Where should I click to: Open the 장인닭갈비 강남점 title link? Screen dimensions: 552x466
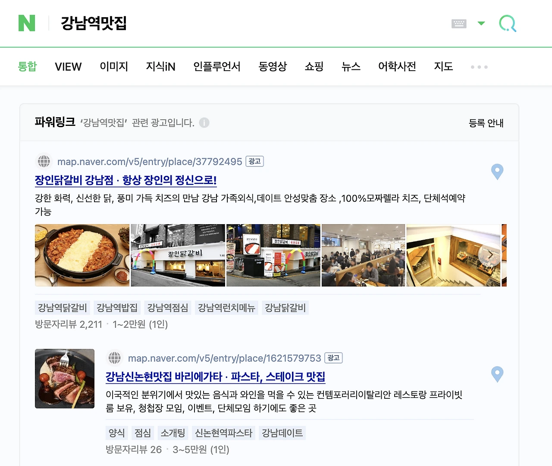[125, 180]
